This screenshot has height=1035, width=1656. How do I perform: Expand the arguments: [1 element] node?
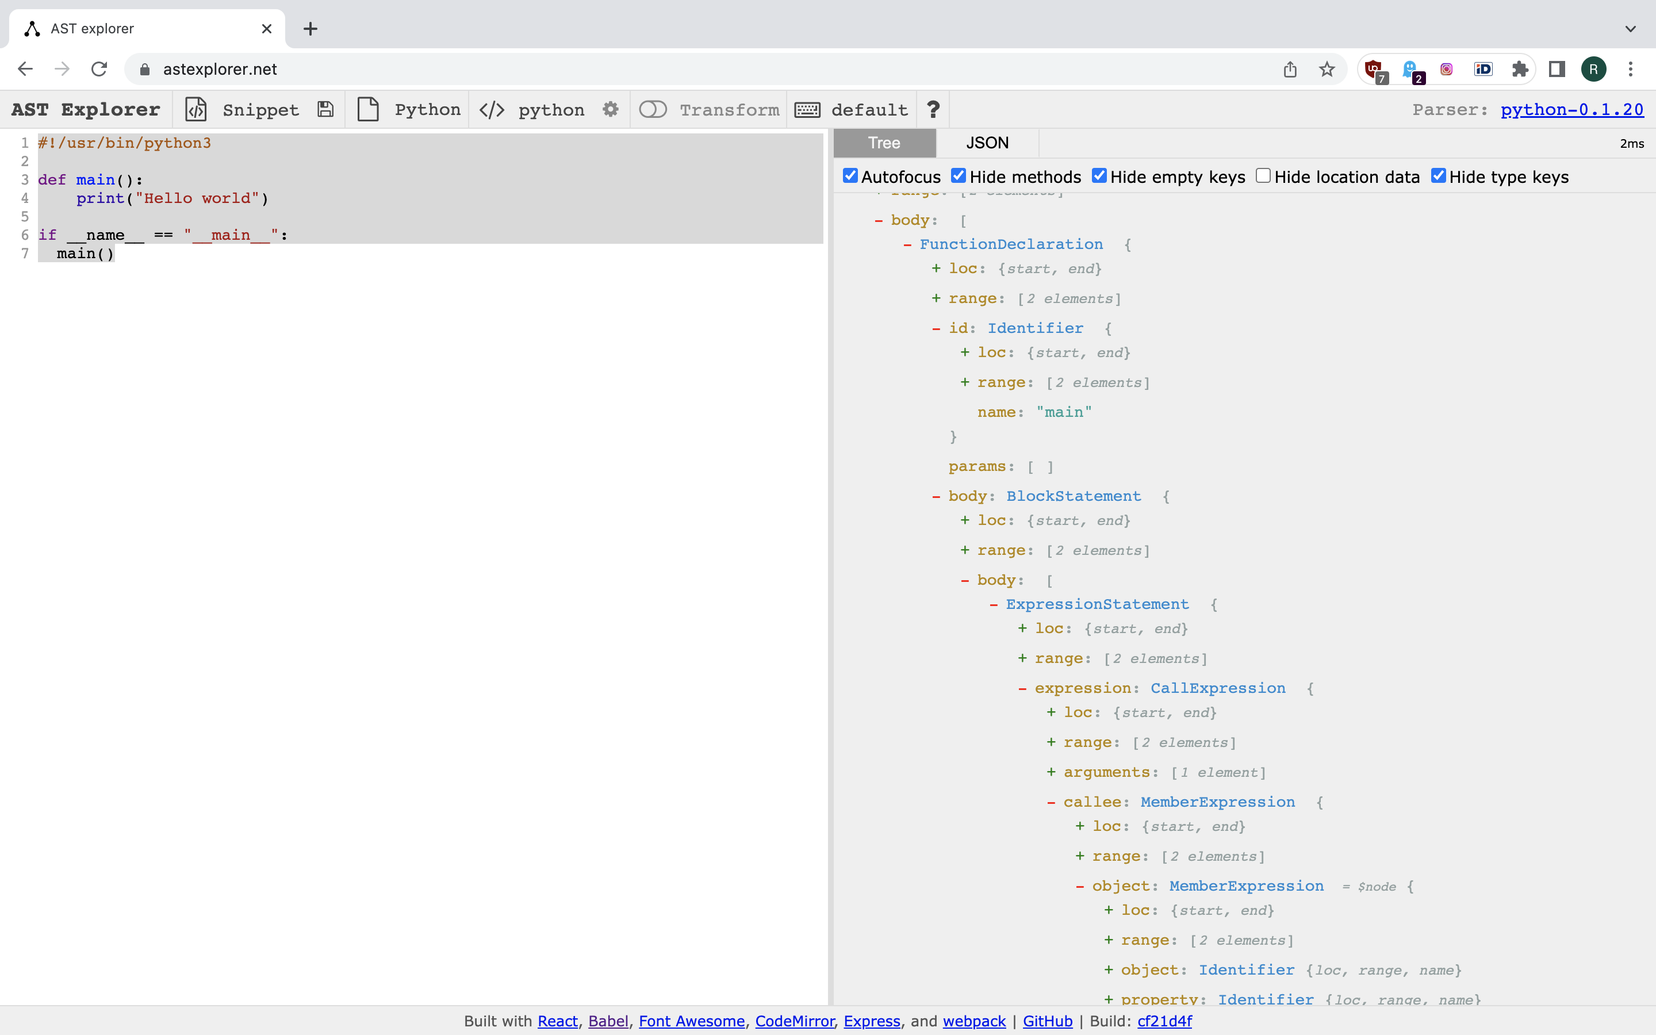click(1051, 772)
